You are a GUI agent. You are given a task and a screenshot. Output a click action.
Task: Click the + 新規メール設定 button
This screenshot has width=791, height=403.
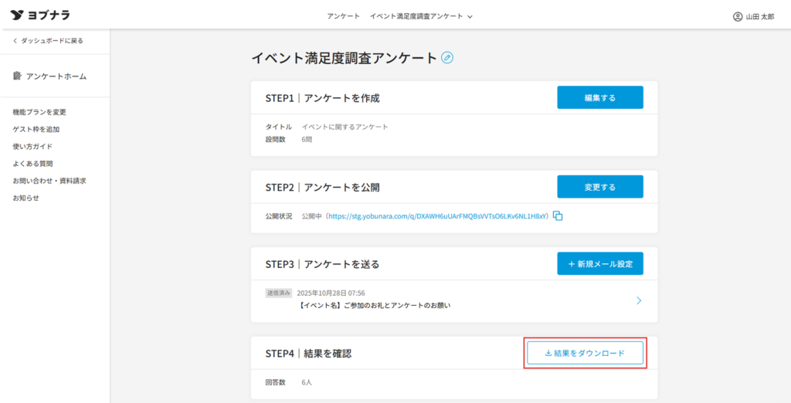tap(599, 264)
